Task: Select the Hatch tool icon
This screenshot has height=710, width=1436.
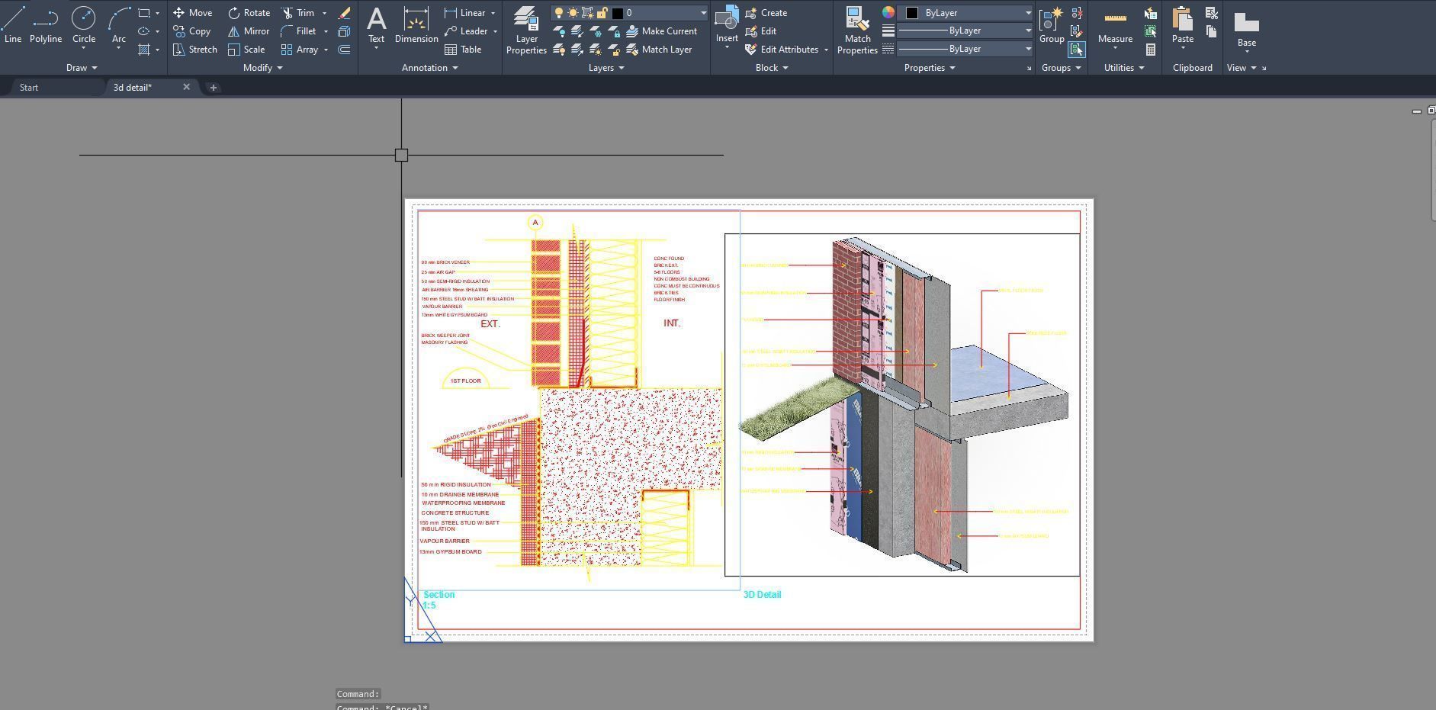Action: point(144,50)
